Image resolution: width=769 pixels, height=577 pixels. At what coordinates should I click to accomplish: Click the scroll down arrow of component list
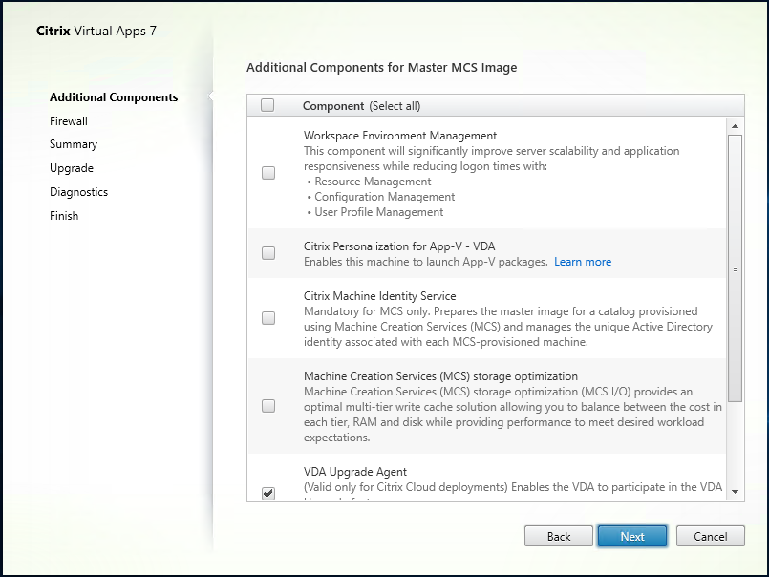pyautogui.click(x=735, y=492)
